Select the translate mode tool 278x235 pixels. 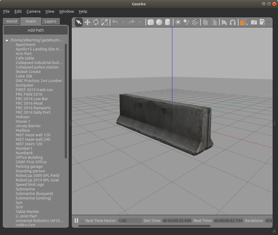pos(87,22)
